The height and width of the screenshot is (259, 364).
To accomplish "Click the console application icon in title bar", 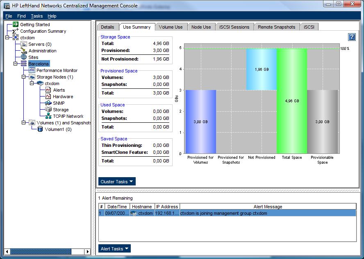I will [x=7, y=6].
